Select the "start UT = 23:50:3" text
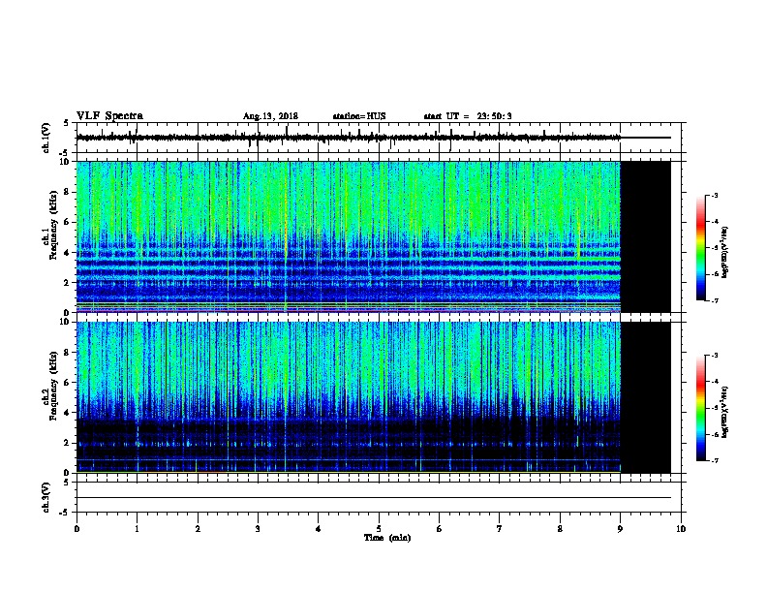767x593 pixels. point(468,116)
